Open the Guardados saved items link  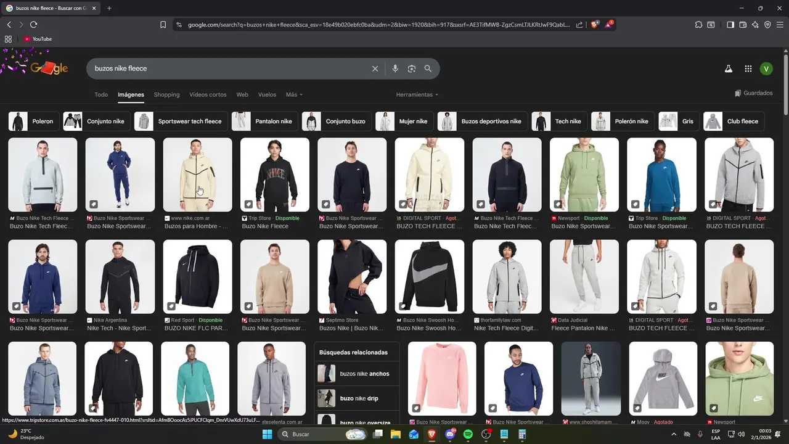pos(753,93)
